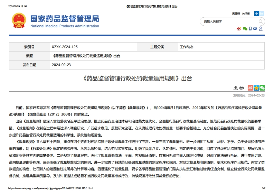274x194 pixels.
Task: Click the magnifier search icon
Action: pyautogui.click(x=261, y=21)
